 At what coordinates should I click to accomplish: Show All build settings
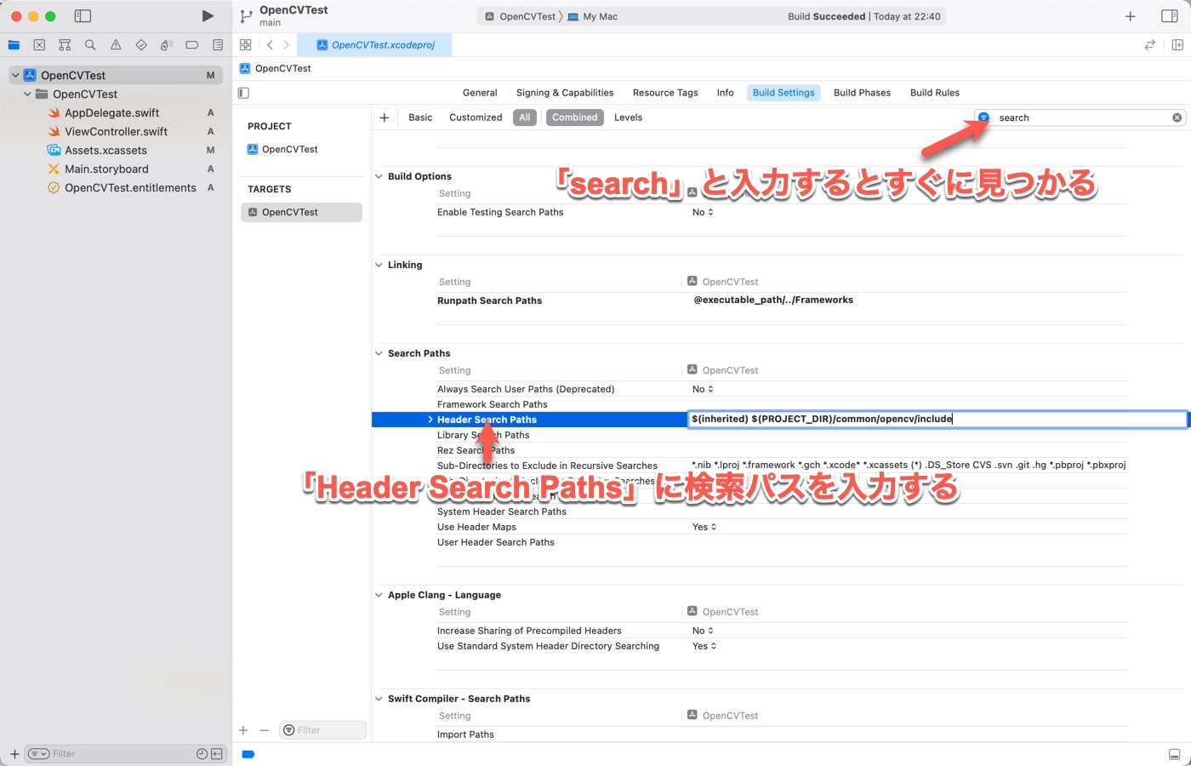(x=525, y=117)
